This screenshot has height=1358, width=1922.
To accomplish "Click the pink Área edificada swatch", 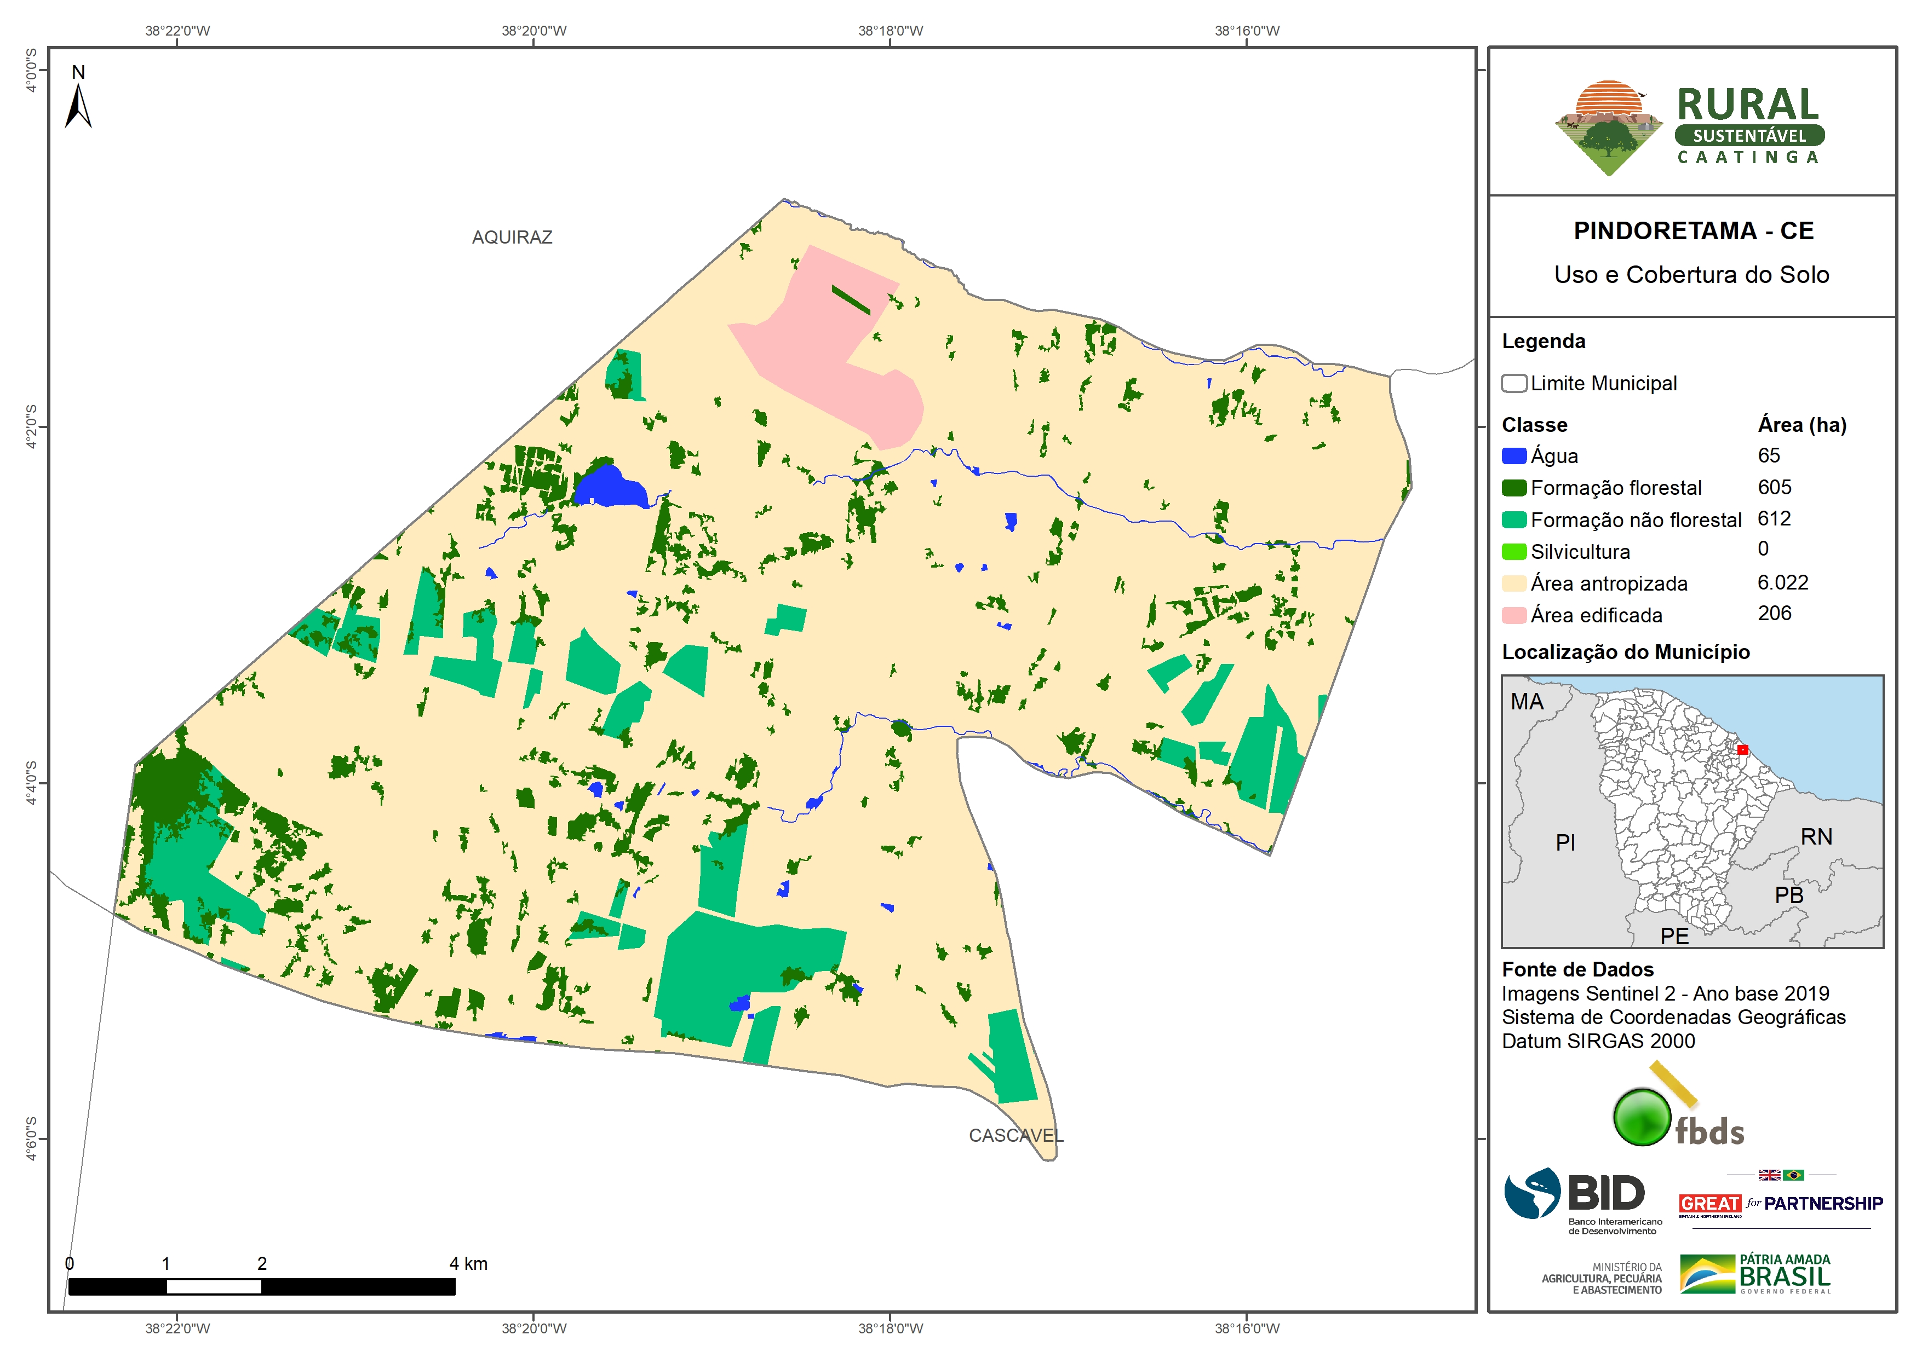I will 1513,615.
